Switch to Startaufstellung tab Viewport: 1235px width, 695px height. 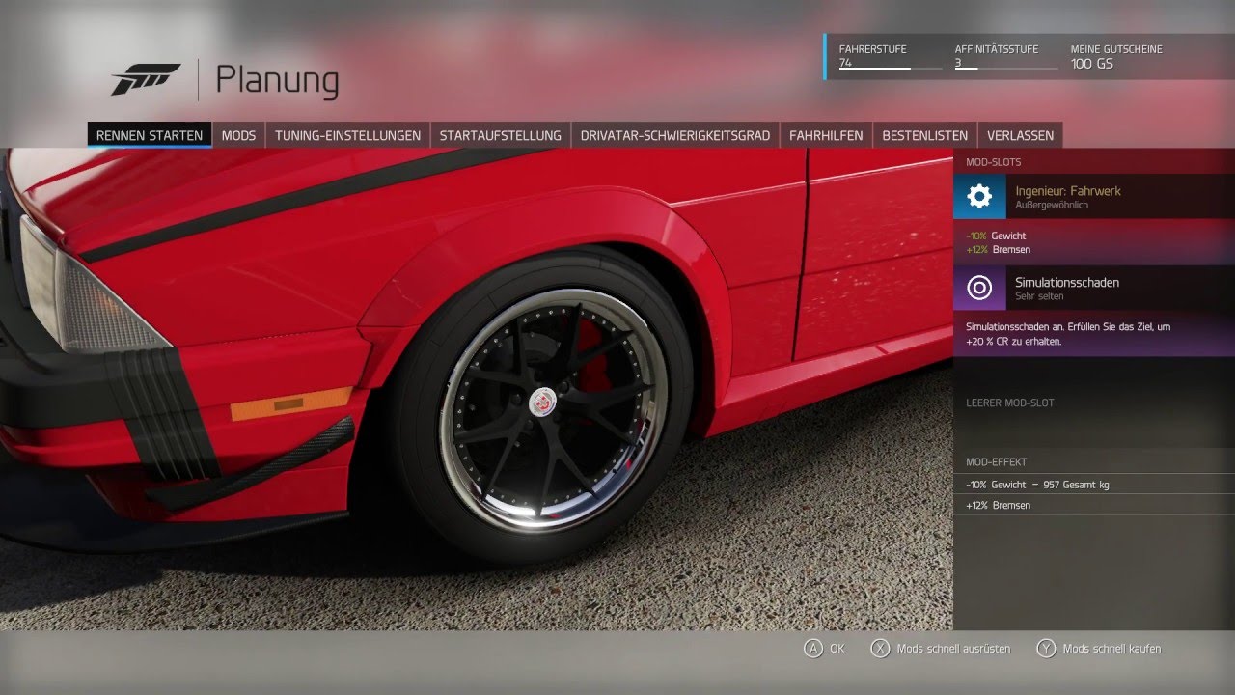tap(500, 135)
